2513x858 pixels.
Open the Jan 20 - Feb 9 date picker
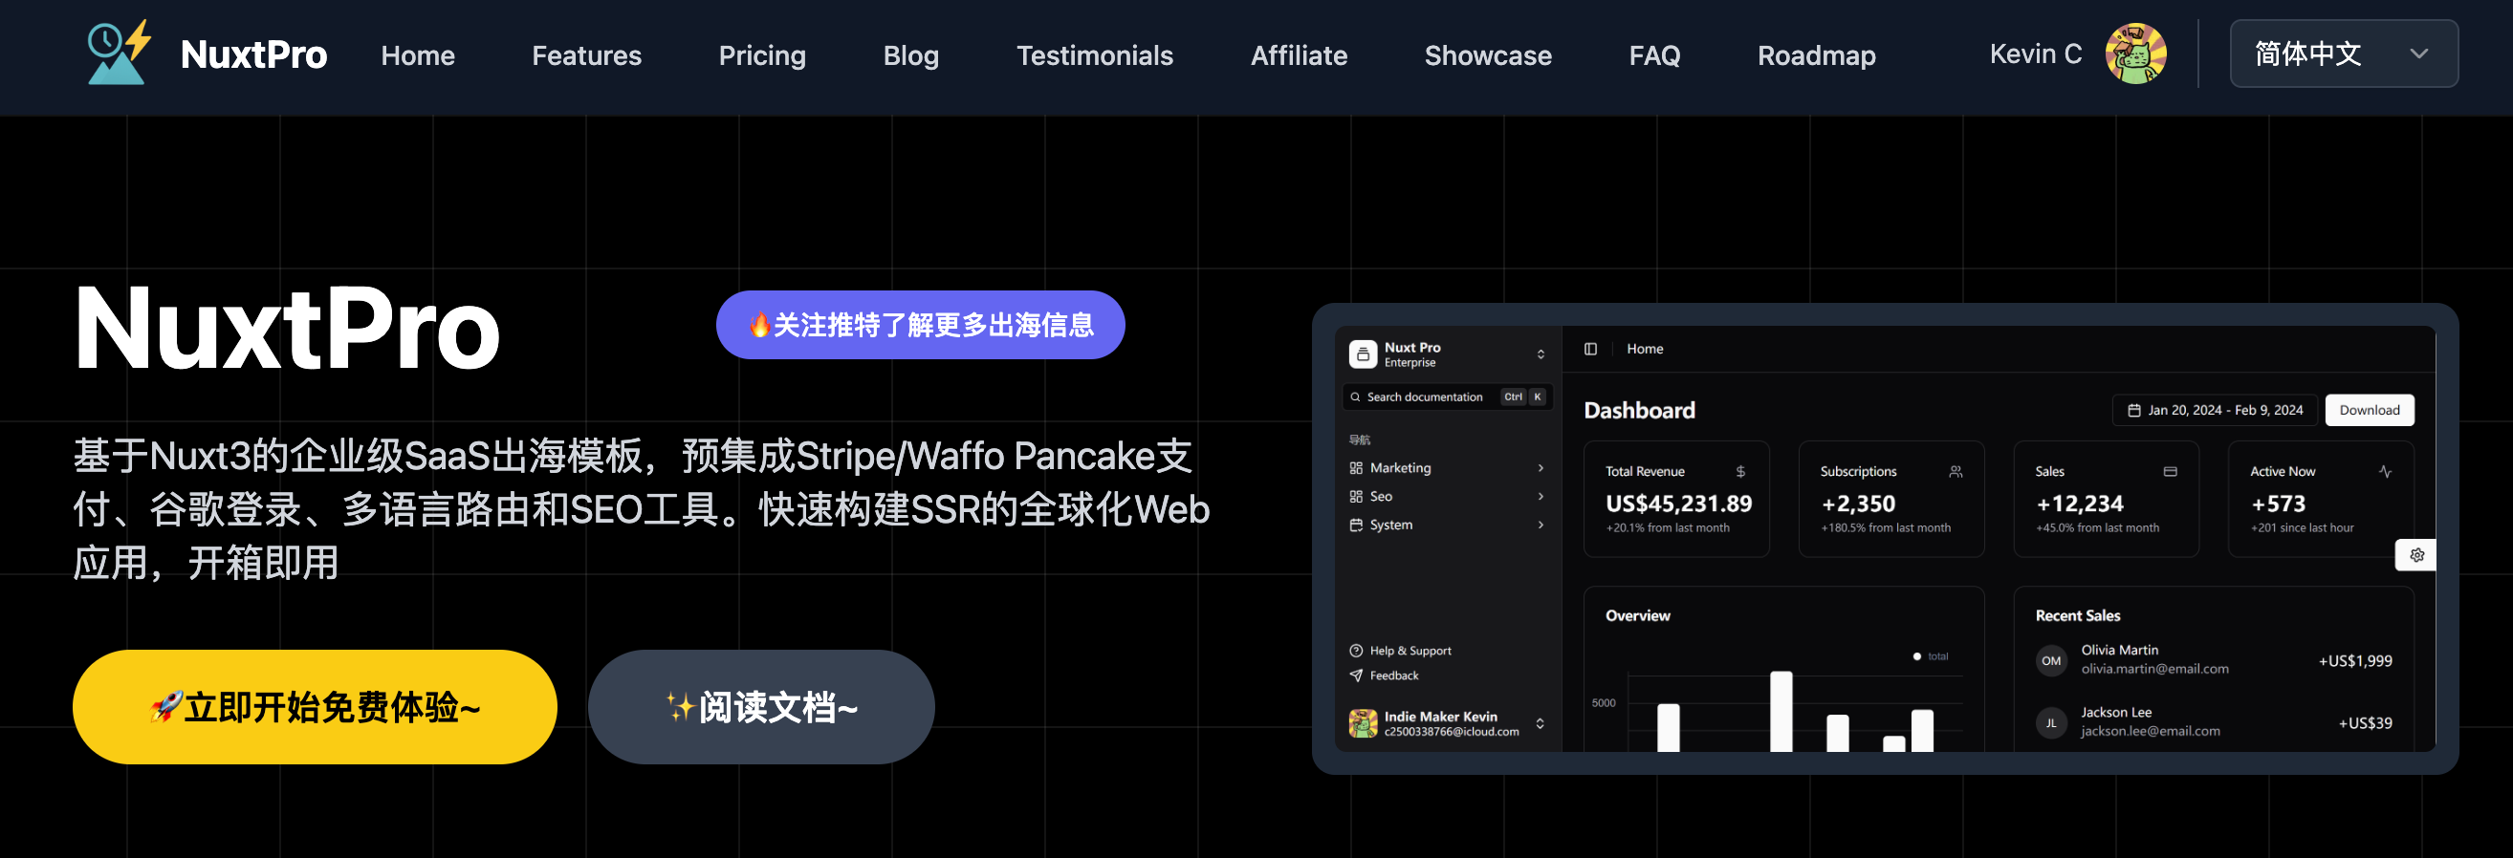click(x=2215, y=411)
